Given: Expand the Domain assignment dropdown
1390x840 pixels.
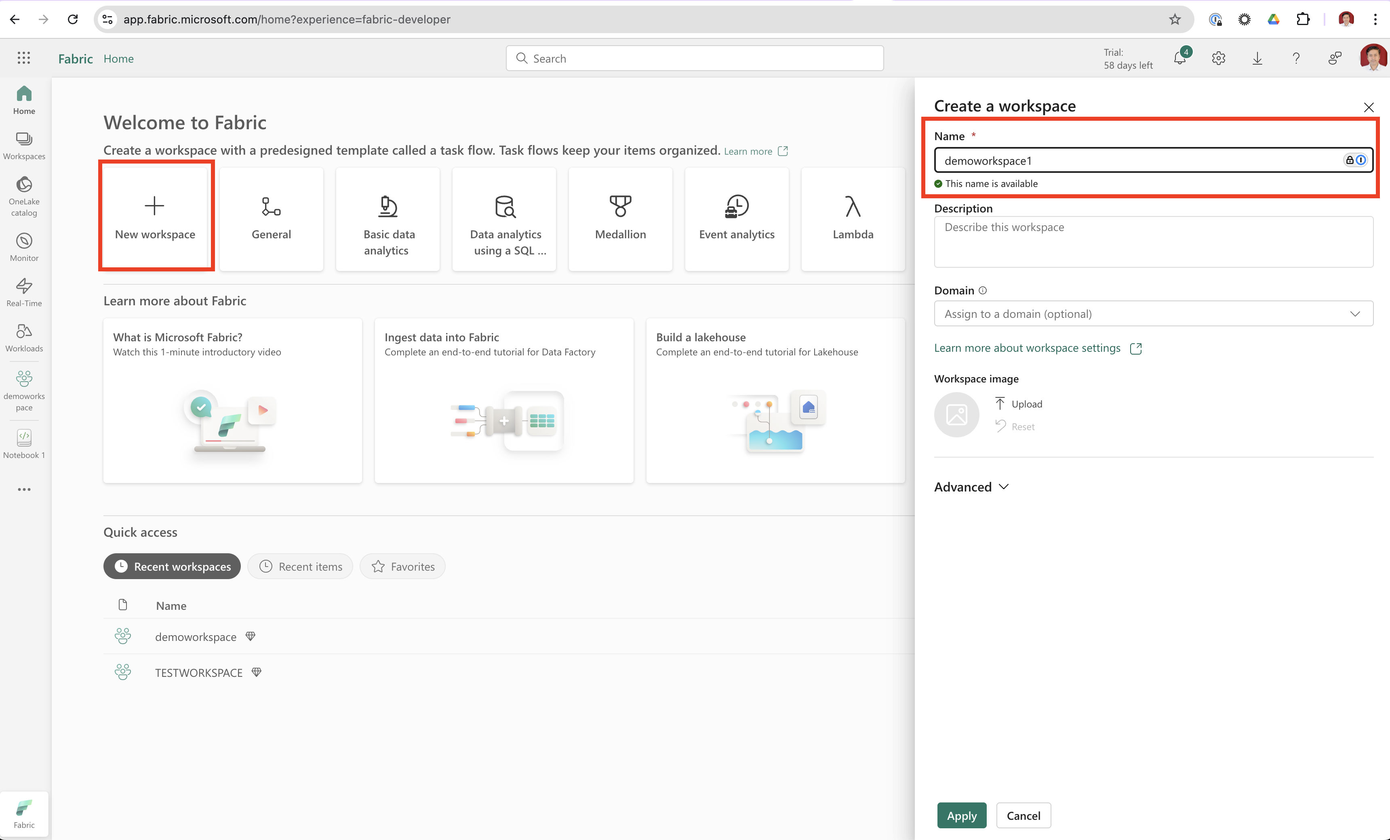Looking at the screenshot, I should pos(1153,313).
